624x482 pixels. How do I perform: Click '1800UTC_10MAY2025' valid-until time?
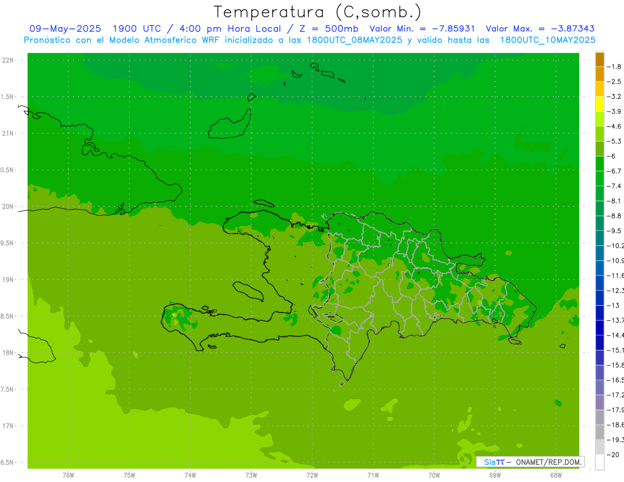point(547,40)
